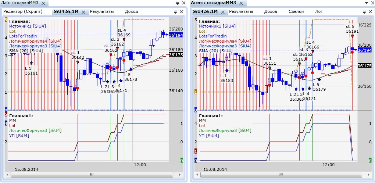Image resolution: width=375 pixels, height=183 pixels.
Task: Open Лаб window panel options dropdown arrow
Action: point(178,3)
